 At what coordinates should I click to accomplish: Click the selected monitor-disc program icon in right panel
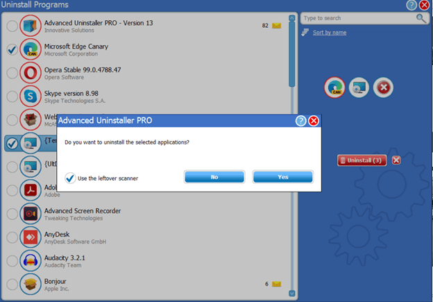(359, 87)
